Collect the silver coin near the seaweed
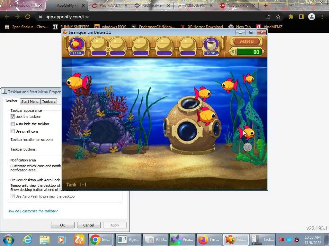Image resolution: width=329 pixels, height=246 pixels. [248, 147]
